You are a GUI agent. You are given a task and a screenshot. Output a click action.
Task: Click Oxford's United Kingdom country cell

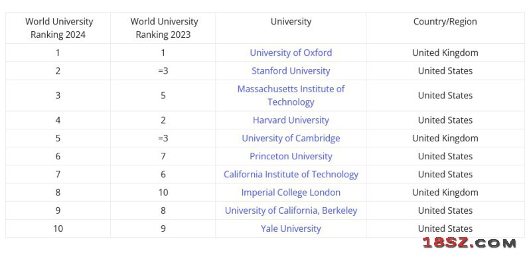(445, 53)
